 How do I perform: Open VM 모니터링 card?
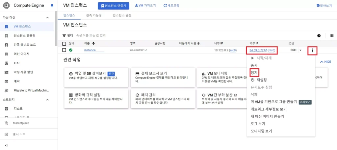click(x=222, y=77)
